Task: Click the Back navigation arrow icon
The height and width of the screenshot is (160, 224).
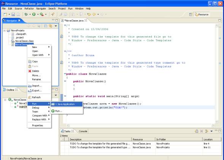Action: pos(94,14)
